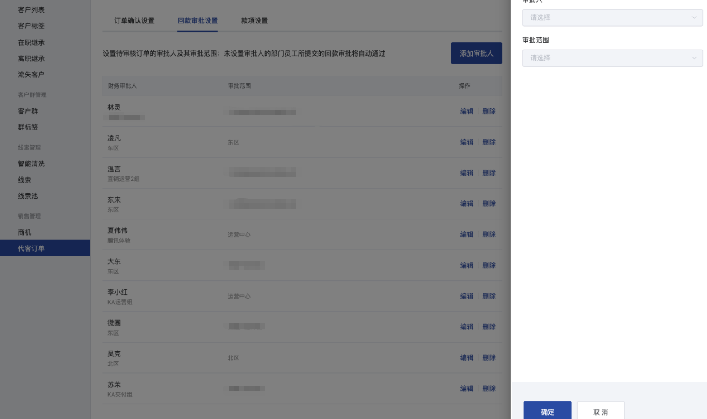This screenshot has height=419, width=707.
Task: Open the 款项设置 tab
Action: tap(254, 21)
